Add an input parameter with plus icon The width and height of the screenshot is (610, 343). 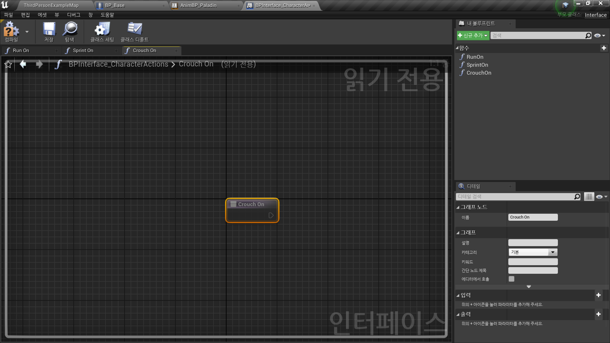click(598, 295)
